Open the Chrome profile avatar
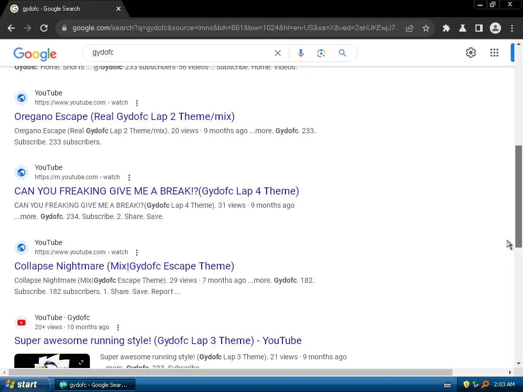The height and width of the screenshot is (392, 523). click(x=495, y=29)
